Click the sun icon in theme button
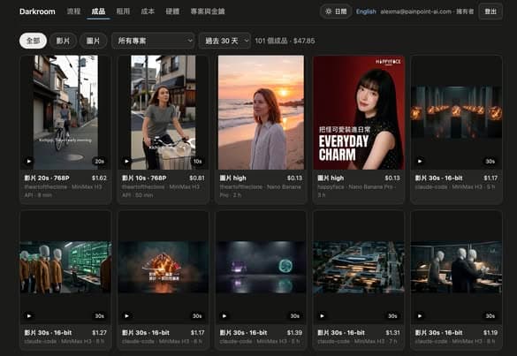 329,11
